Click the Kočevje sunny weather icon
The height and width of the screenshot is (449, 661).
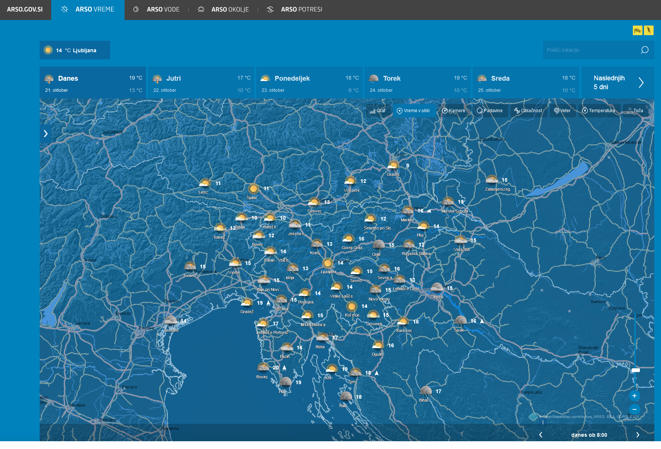coord(351,306)
